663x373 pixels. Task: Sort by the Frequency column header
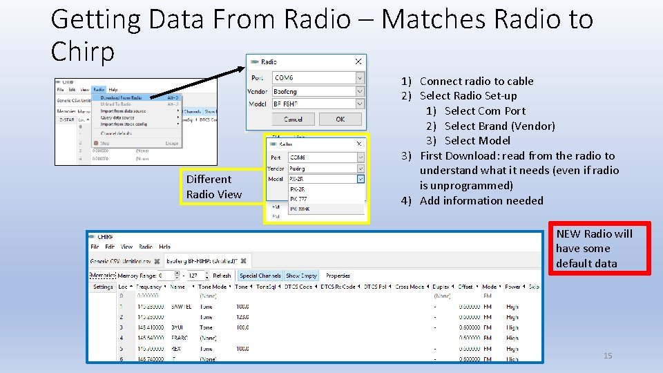point(151,287)
